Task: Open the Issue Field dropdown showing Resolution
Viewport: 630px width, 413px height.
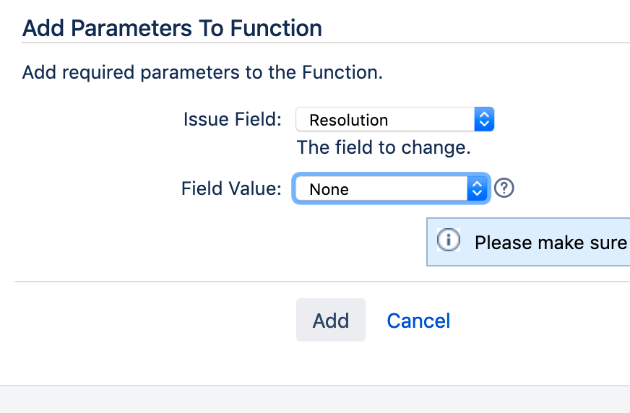Action: [x=394, y=120]
